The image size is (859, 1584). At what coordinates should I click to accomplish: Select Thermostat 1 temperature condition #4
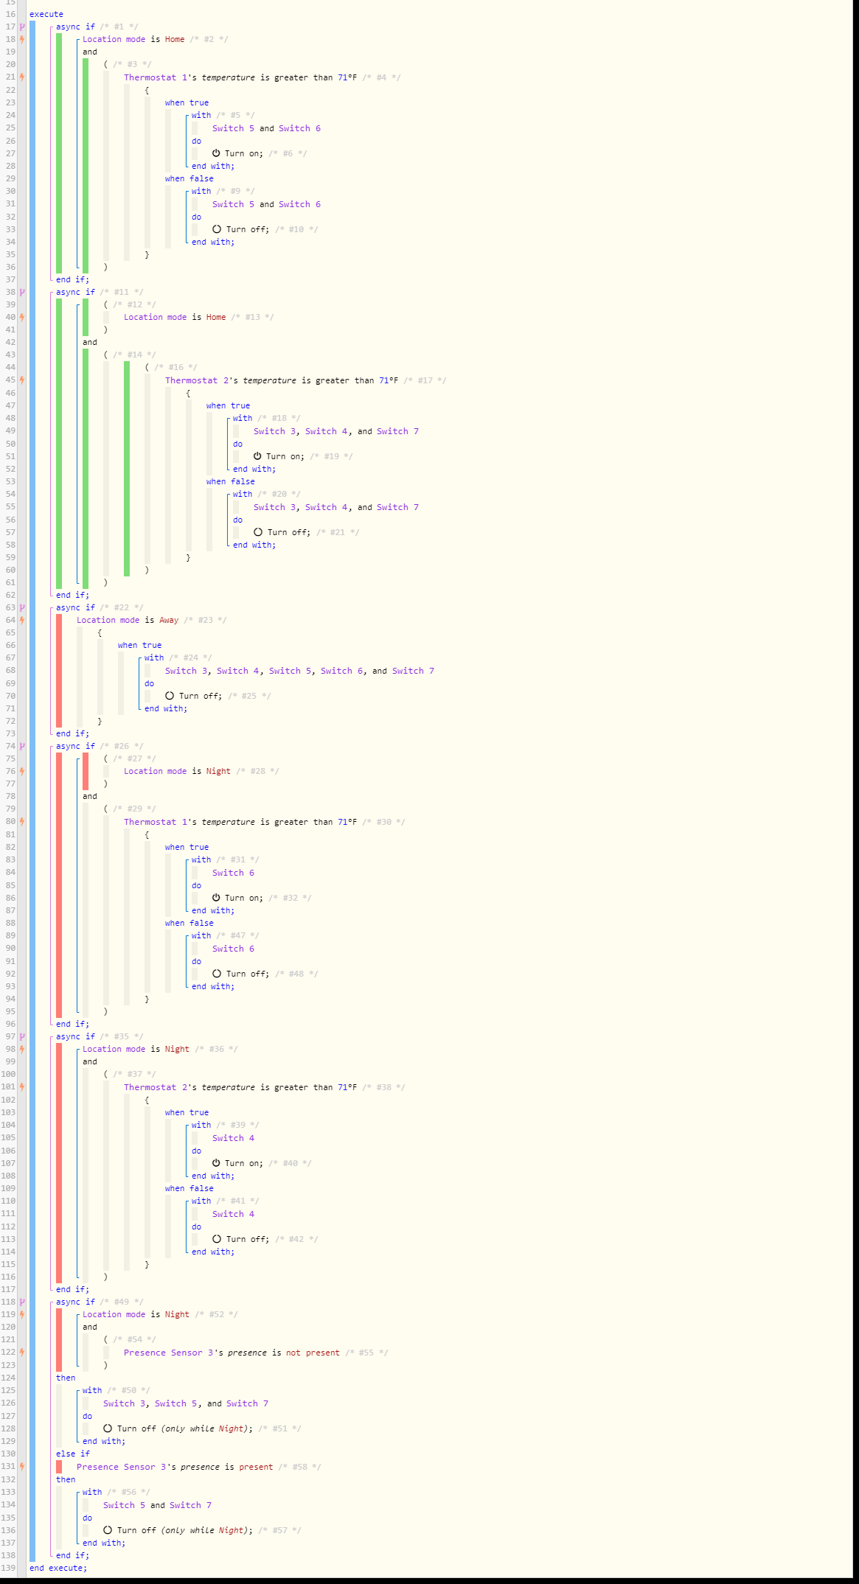[x=240, y=77]
